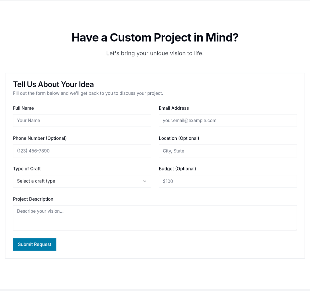310x291 pixels.
Task: Click the Email Address label
Action: (174, 108)
